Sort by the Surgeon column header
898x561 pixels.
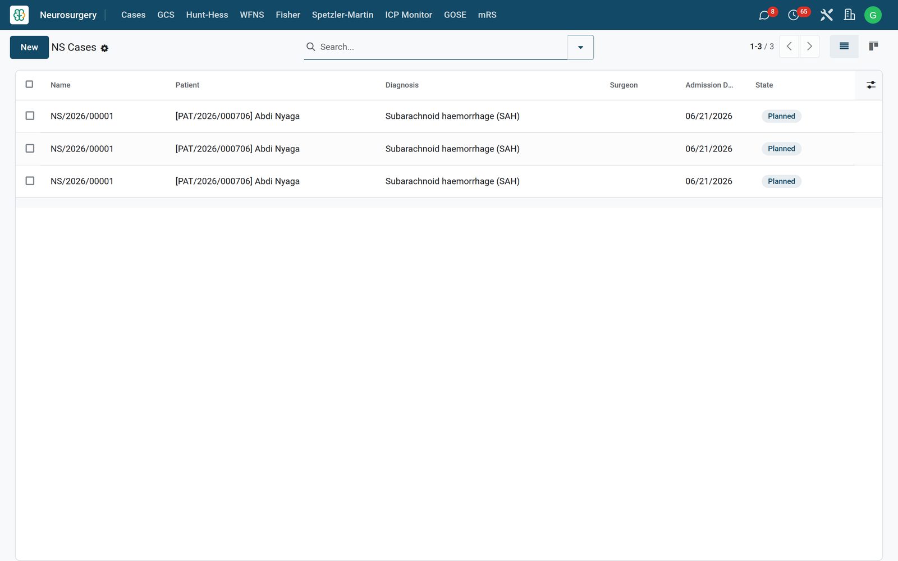coord(624,85)
